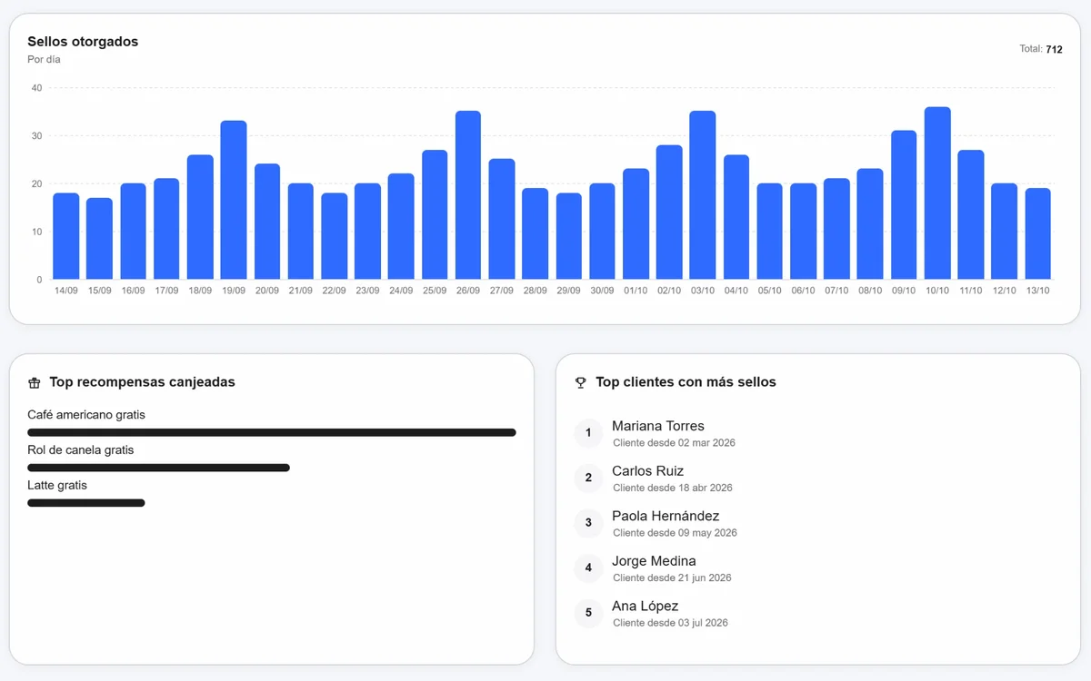The width and height of the screenshot is (1091, 681).
Task: Click the Rol de canela gratis progress bar
Action: (x=158, y=468)
